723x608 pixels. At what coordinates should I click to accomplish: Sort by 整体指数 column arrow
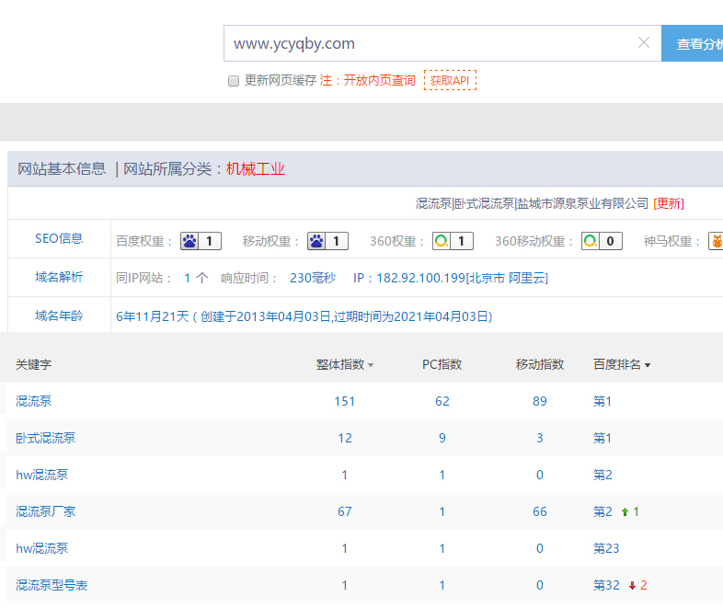click(371, 365)
